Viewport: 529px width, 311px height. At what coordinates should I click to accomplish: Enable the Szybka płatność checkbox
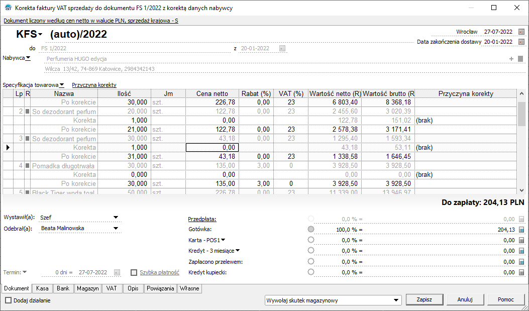pos(134,272)
